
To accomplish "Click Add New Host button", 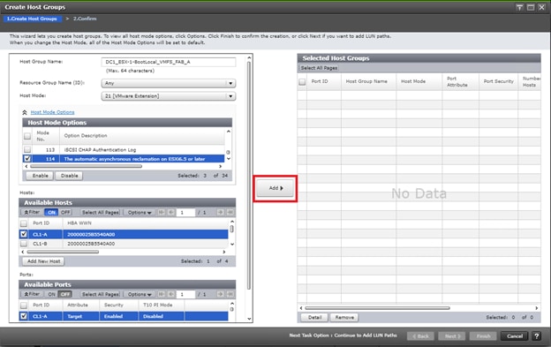I will (x=43, y=261).
